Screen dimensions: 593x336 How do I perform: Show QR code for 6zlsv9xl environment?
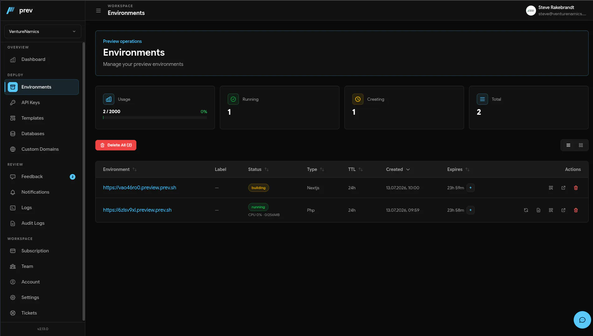pos(551,210)
